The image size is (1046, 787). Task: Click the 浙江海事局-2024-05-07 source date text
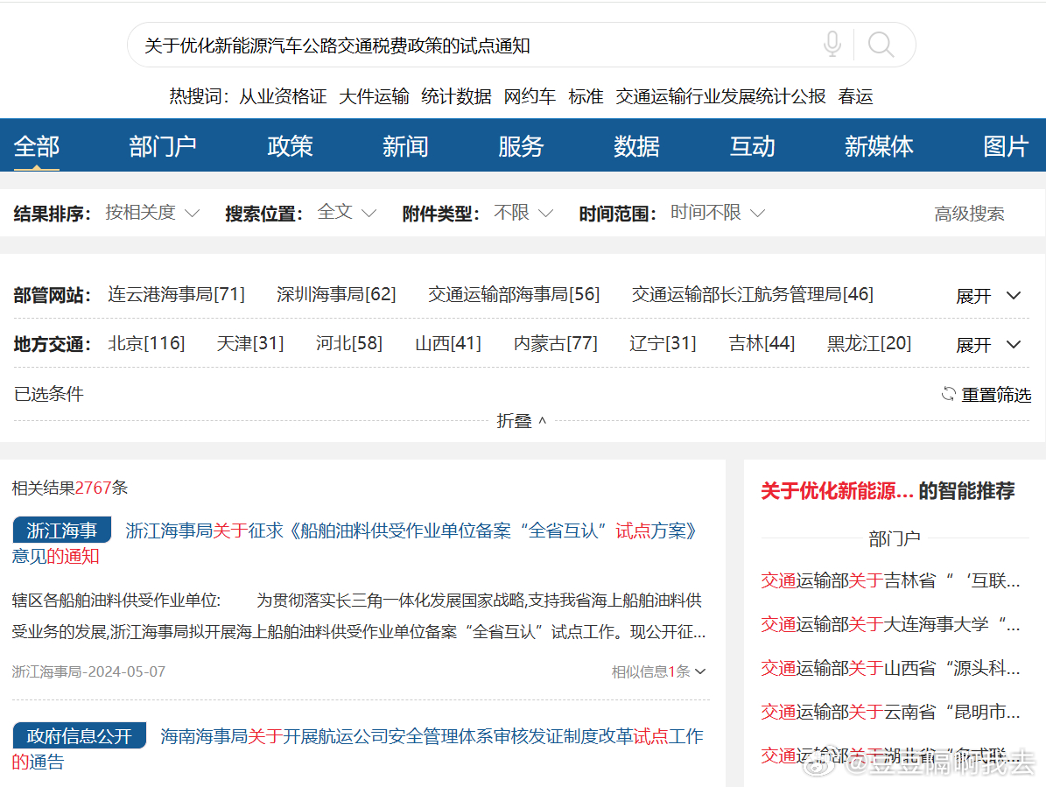(88, 671)
